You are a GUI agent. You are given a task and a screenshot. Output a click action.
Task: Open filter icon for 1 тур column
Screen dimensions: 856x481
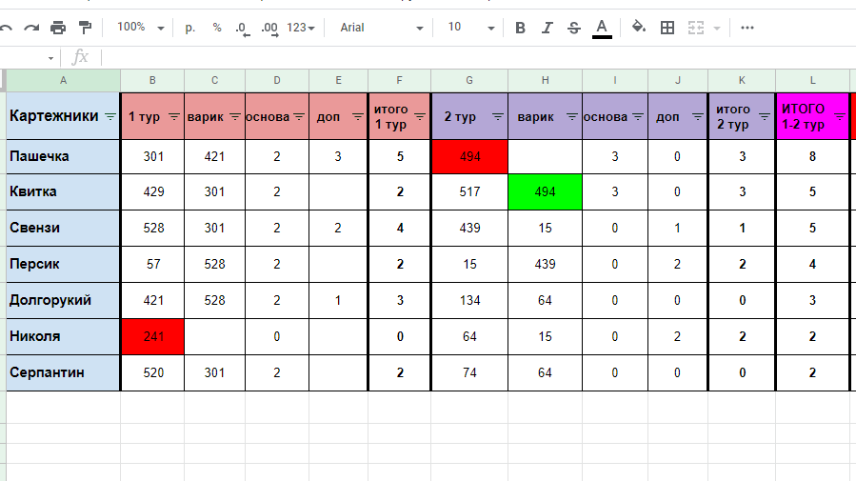pyautogui.click(x=174, y=116)
